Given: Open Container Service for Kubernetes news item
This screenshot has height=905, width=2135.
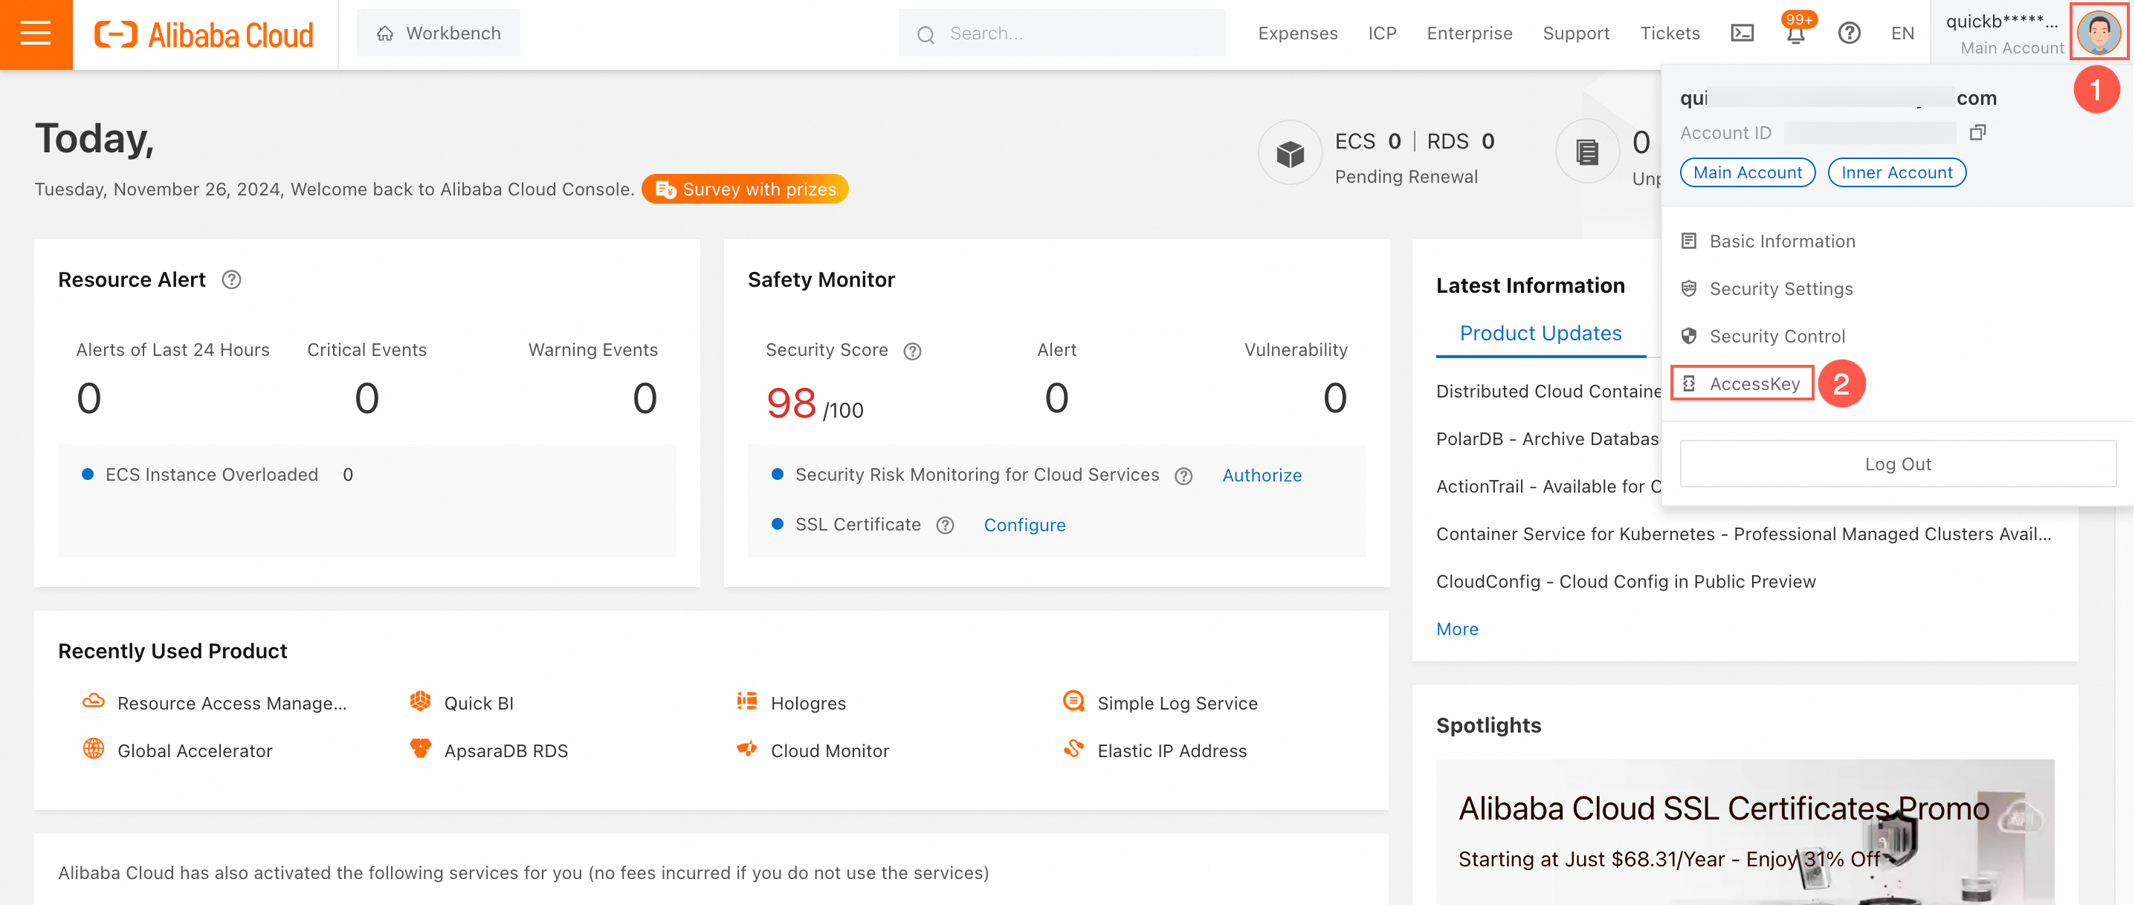Looking at the screenshot, I should pyautogui.click(x=1743, y=533).
